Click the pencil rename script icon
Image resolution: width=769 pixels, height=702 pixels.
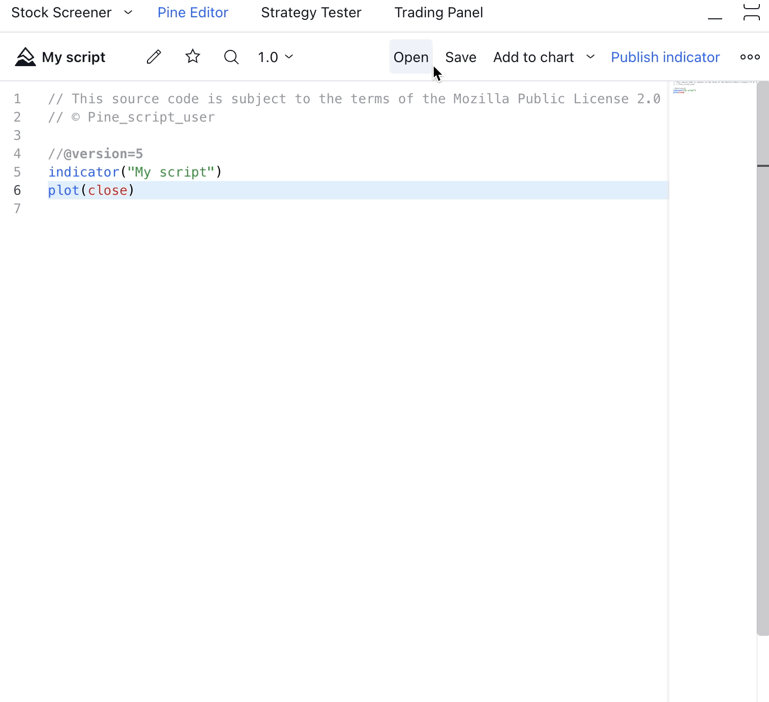click(x=154, y=57)
